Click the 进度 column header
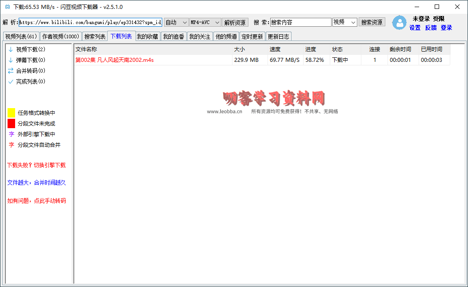This screenshot has width=468, height=287. [x=317, y=49]
